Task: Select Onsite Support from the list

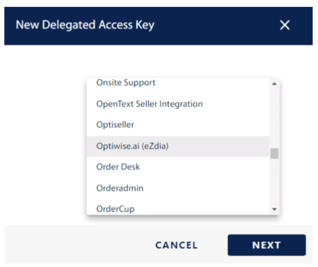Action: 126,83
